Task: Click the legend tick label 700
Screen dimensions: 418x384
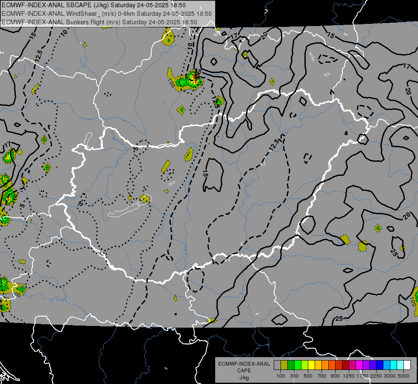Action: (x=322, y=376)
